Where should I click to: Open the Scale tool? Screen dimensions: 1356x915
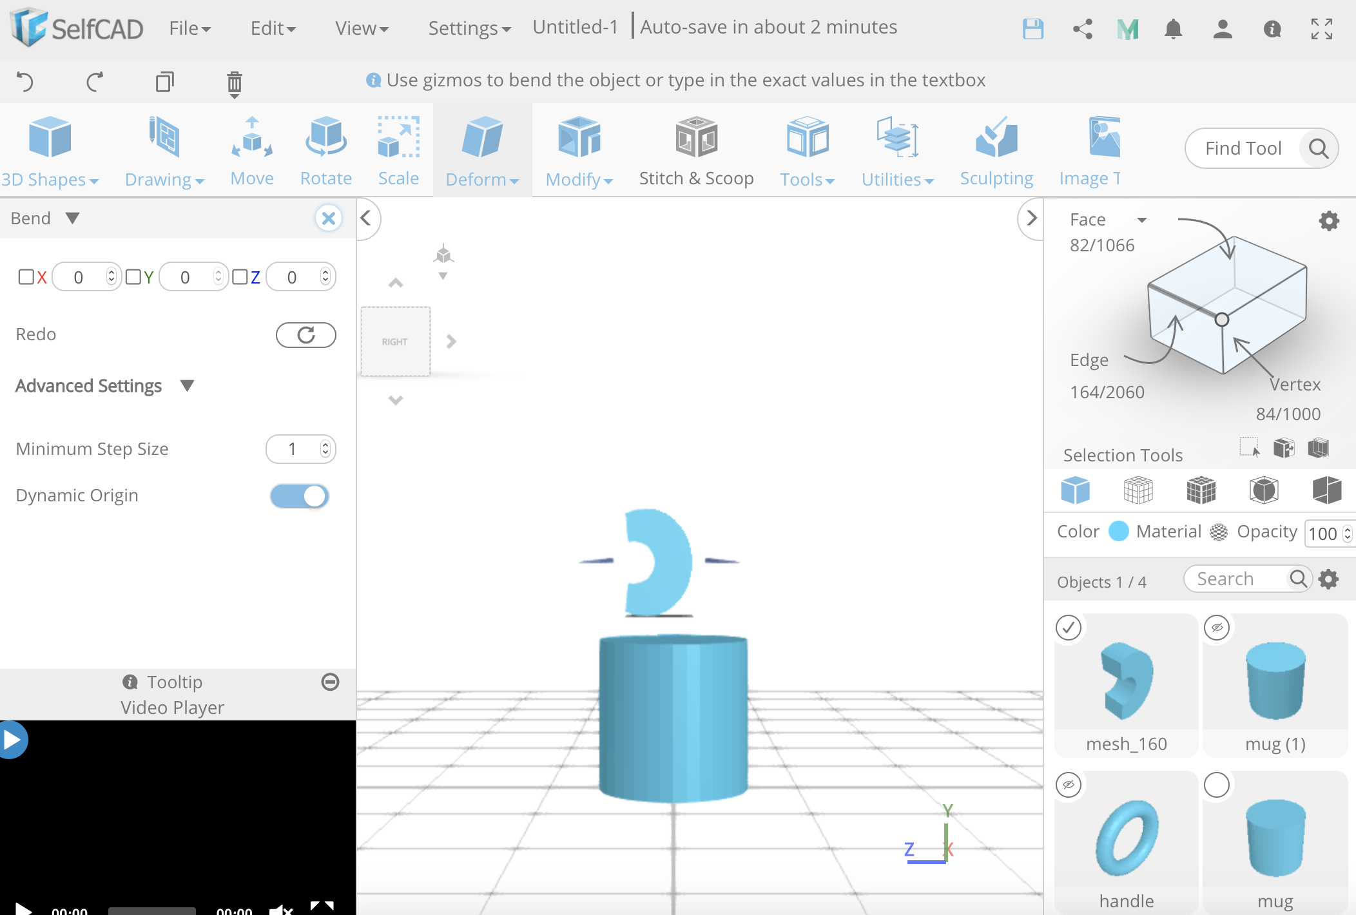pos(398,149)
